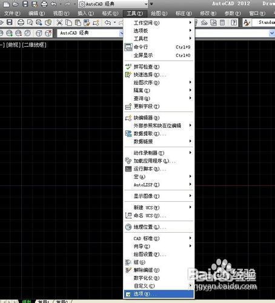Image resolution: width=275 pixels, height=303 pixels.
Task: Choose 块编辑器 from the Tools menu
Action: click(159, 118)
